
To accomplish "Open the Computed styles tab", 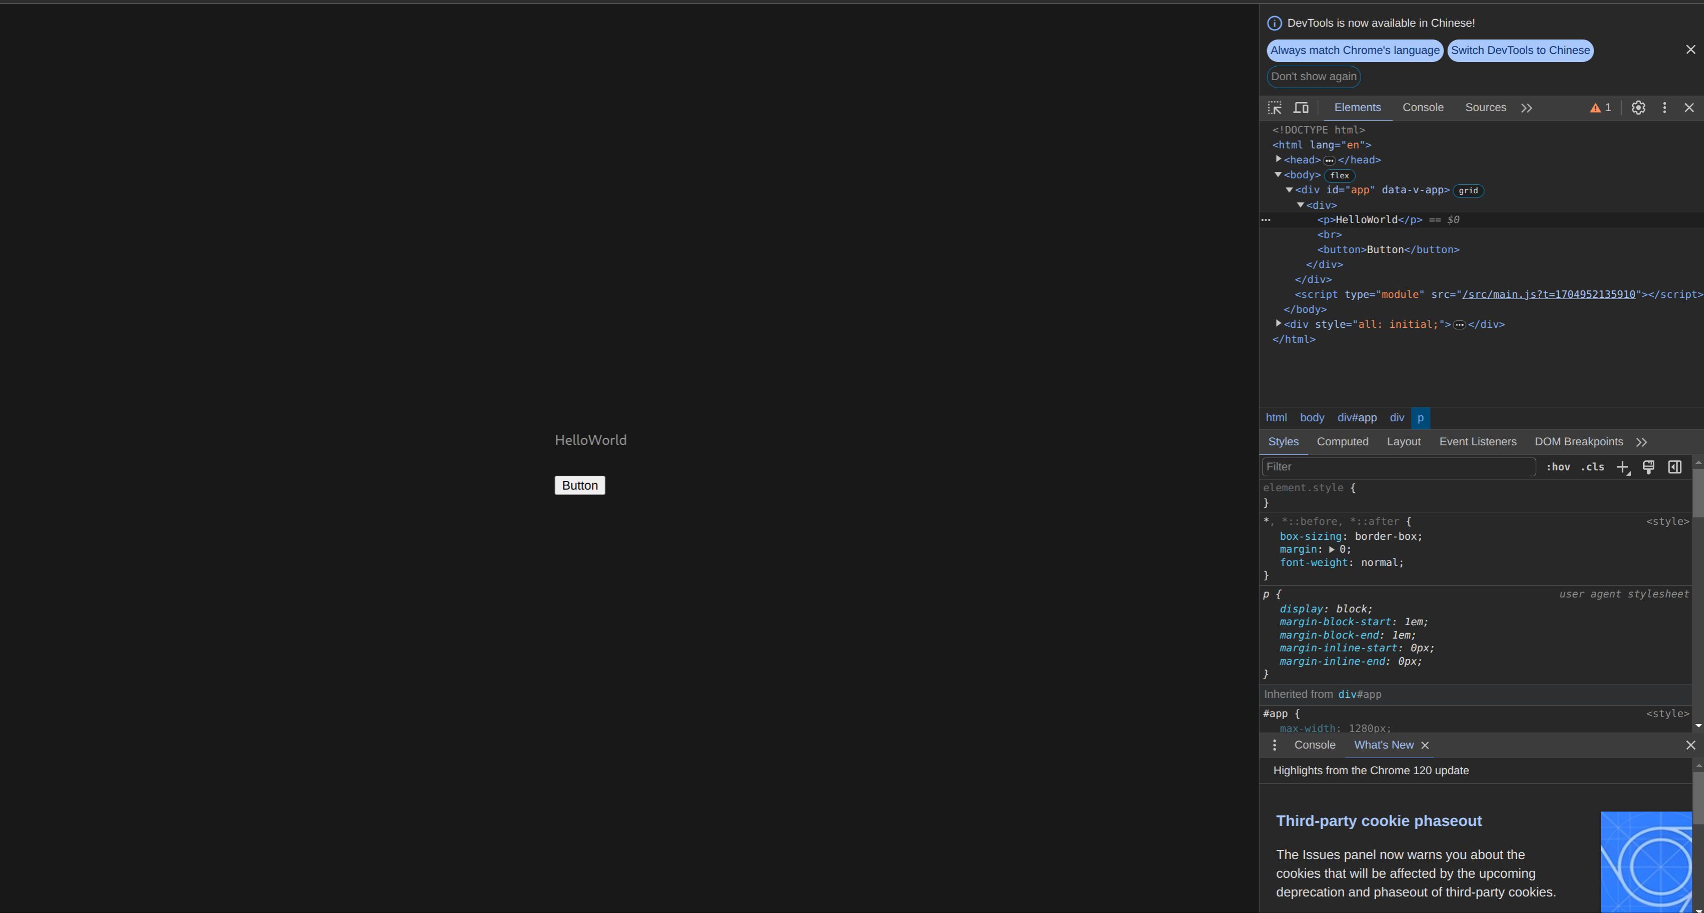I will (1342, 442).
